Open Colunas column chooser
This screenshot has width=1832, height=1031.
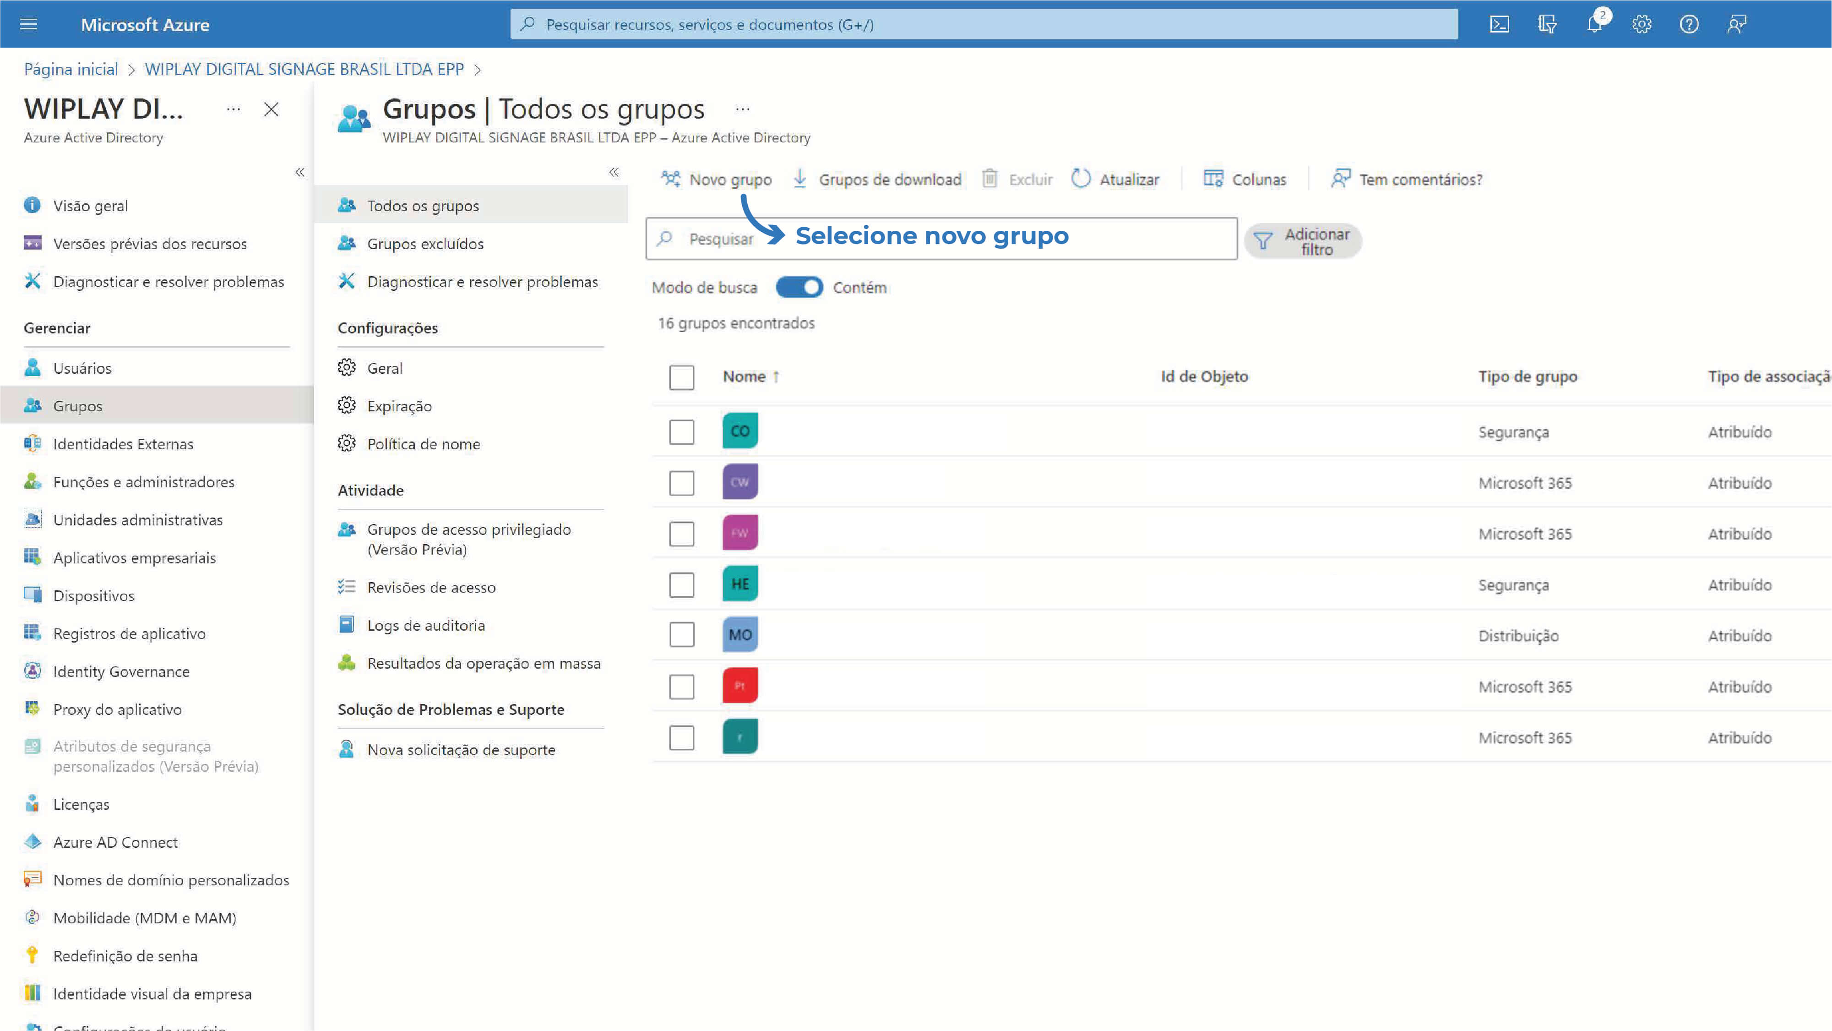1245,179
